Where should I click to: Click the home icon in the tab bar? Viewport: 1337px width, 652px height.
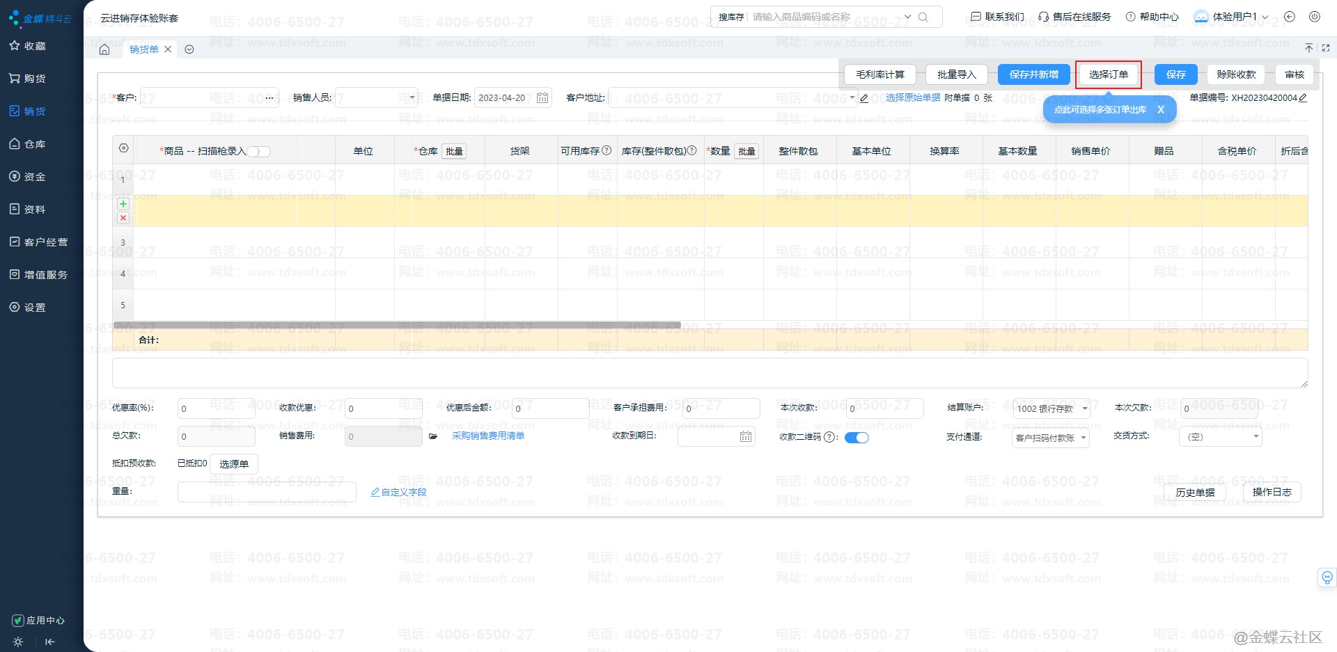pos(104,49)
